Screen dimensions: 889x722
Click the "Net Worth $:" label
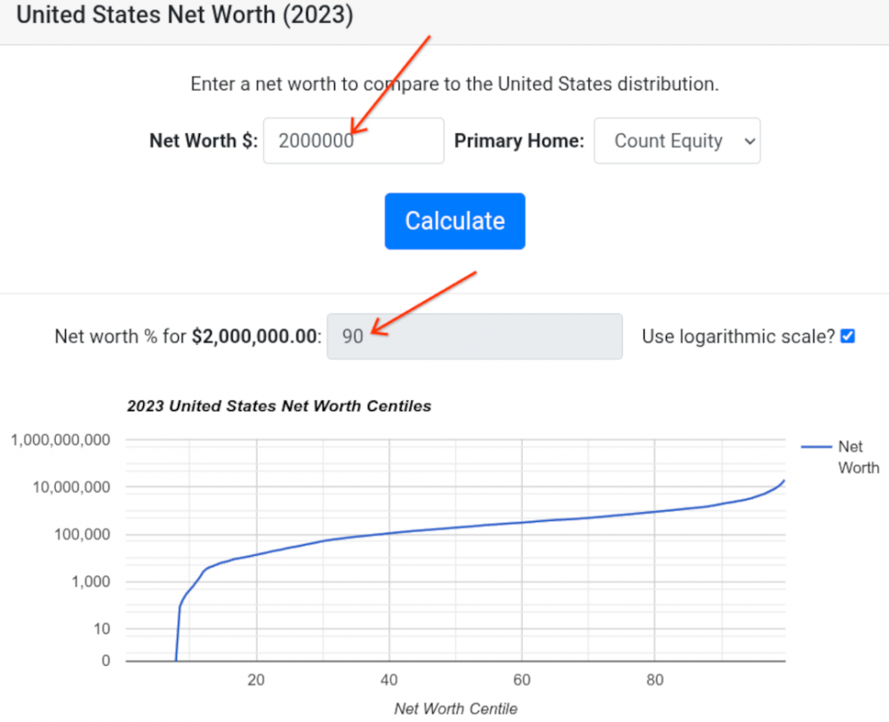tap(204, 140)
